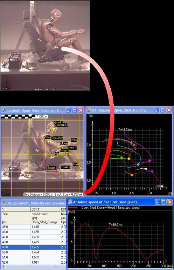Click the XY Diagram window title icon

point(89,110)
